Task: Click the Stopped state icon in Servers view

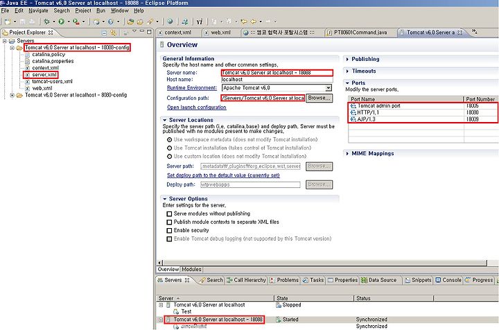Action: click(279, 305)
